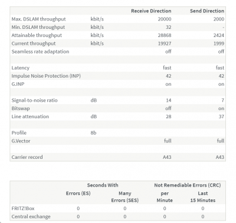Click the Bitswap send value on
236x223 pixels.
pyautogui.click(x=221, y=109)
